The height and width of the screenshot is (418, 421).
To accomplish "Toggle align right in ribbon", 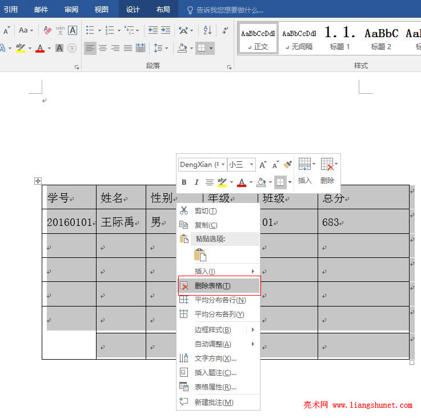I will pyautogui.click(x=115, y=48).
